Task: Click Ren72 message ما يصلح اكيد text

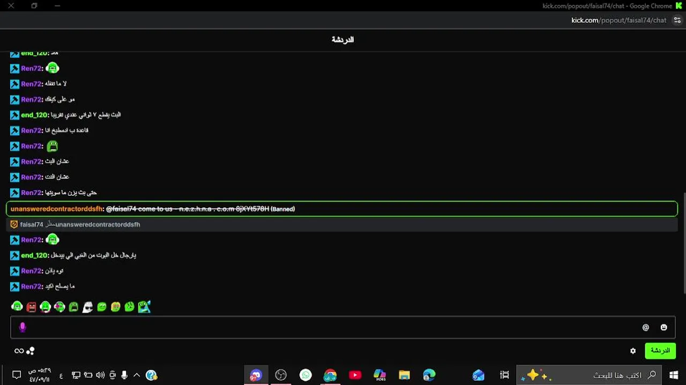Action: click(x=60, y=287)
